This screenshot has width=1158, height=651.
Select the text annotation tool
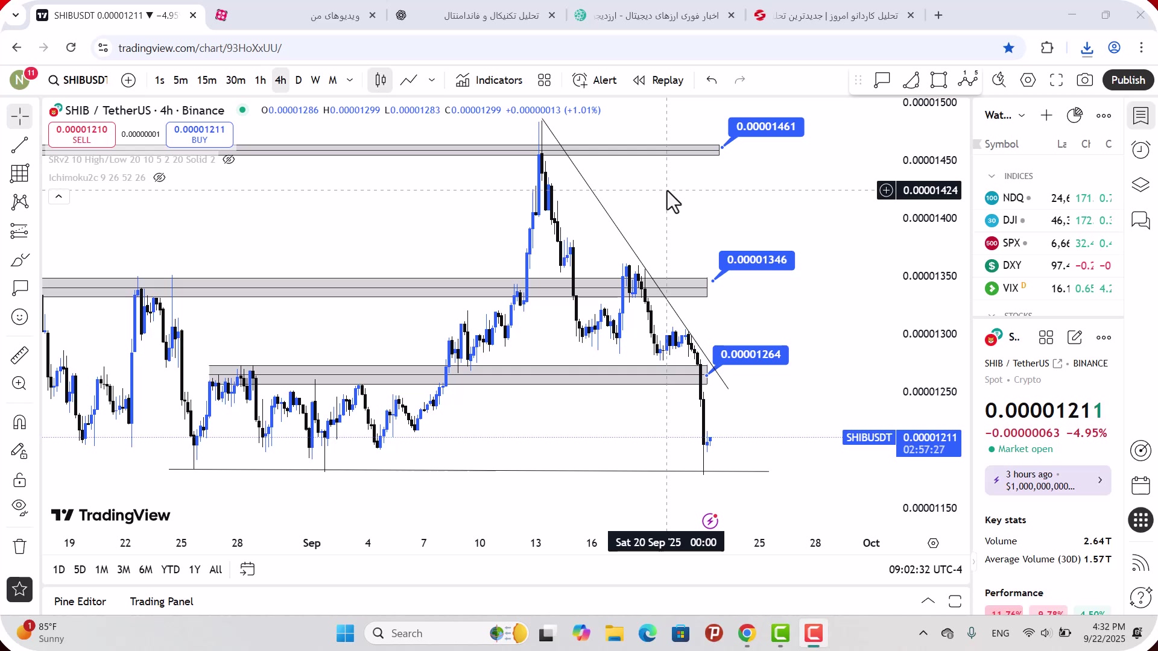pyautogui.click(x=20, y=288)
